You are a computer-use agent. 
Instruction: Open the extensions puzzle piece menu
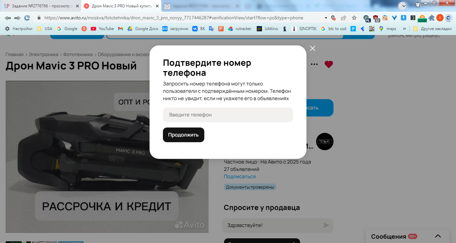click(x=432, y=18)
